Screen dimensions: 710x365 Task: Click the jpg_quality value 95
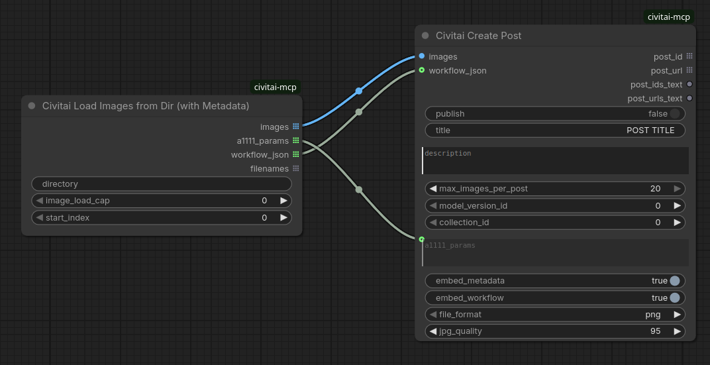click(x=655, y=331)
